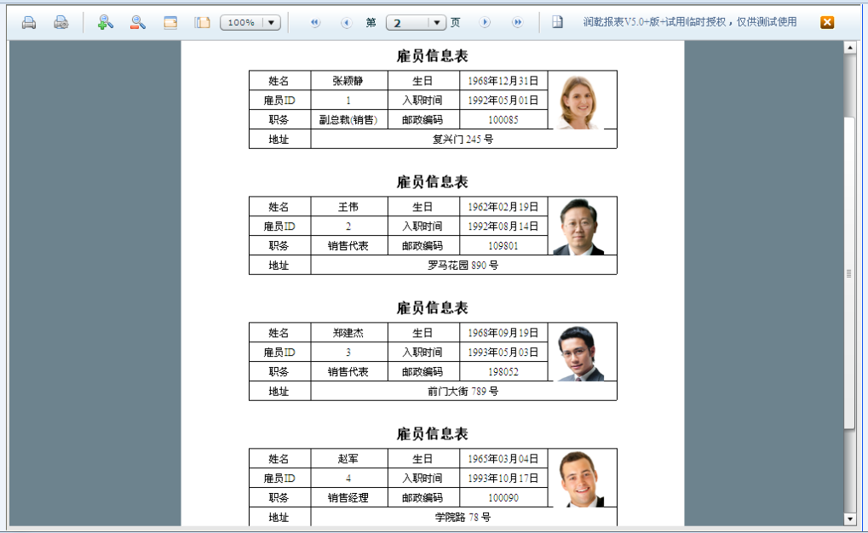Click the orange close X button
This screenshot has width=868, height=533.
coord(827,22)
